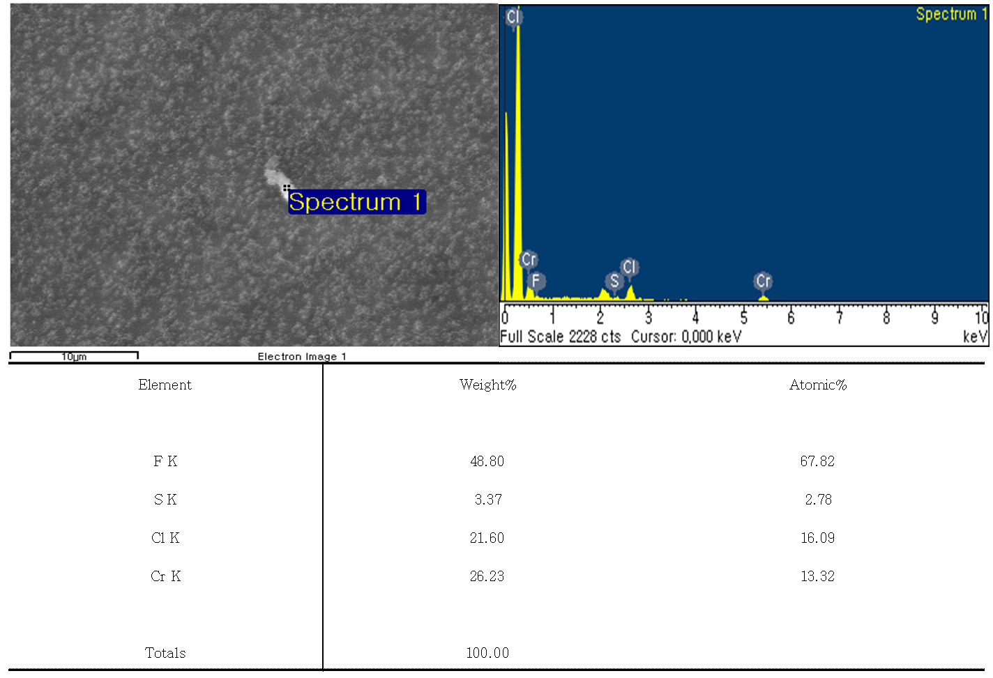Click the Cl peak label near 2.6 keV
The height and width of the screenshot is (678, 993).
click(x=630, y=268)
